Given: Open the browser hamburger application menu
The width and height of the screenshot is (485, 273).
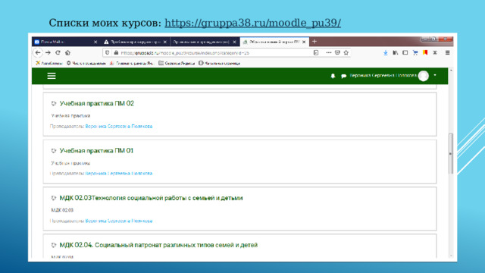Looking at the screenshot, I should point(448,52).
